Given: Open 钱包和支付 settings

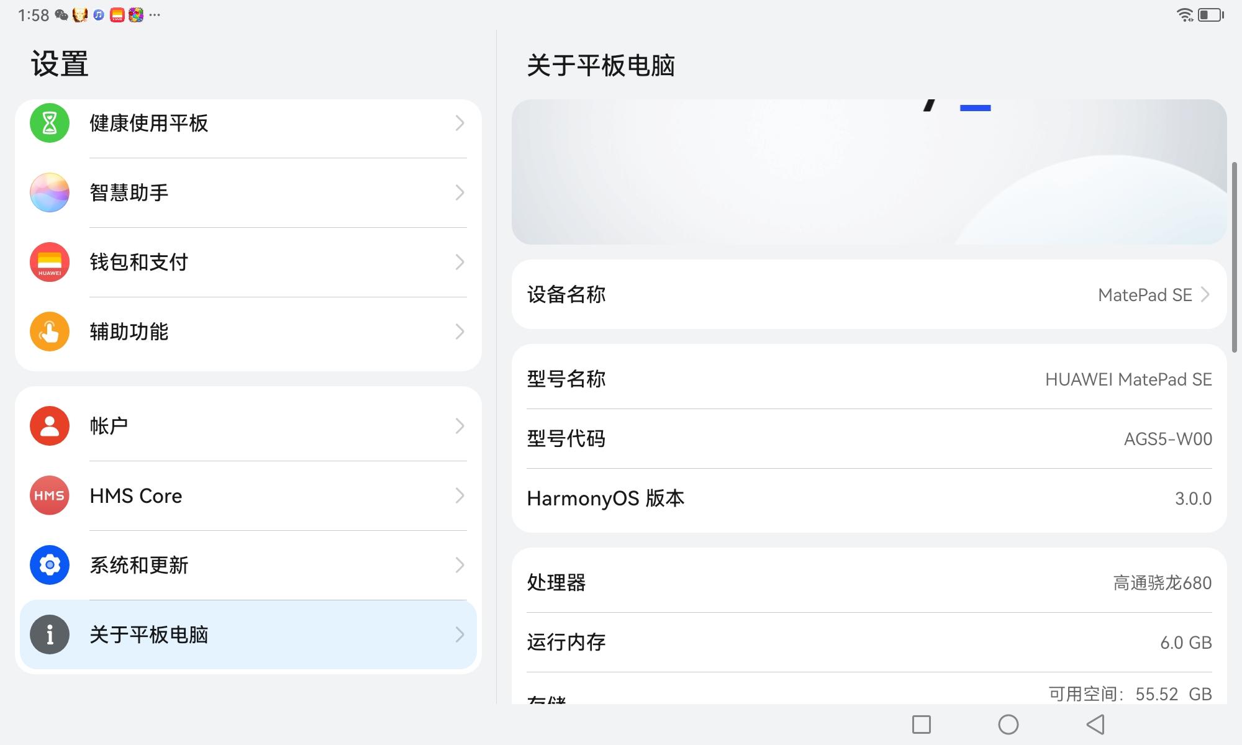Looking at the screenshot, I should 248,262.
